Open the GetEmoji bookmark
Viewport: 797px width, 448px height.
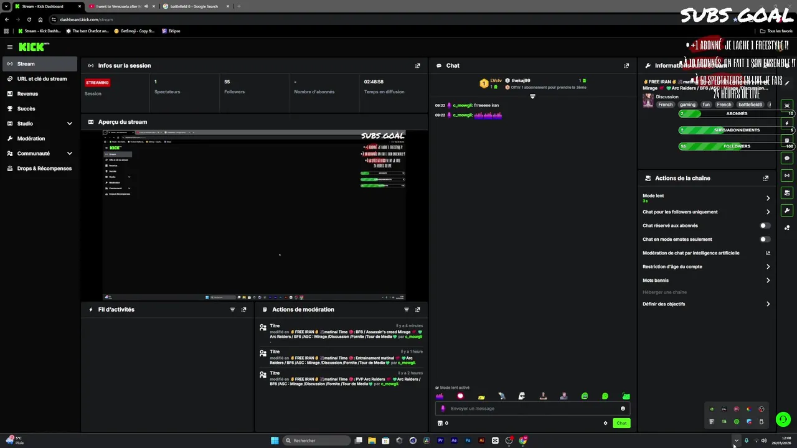pyautogui.click(x=134, y=30)
